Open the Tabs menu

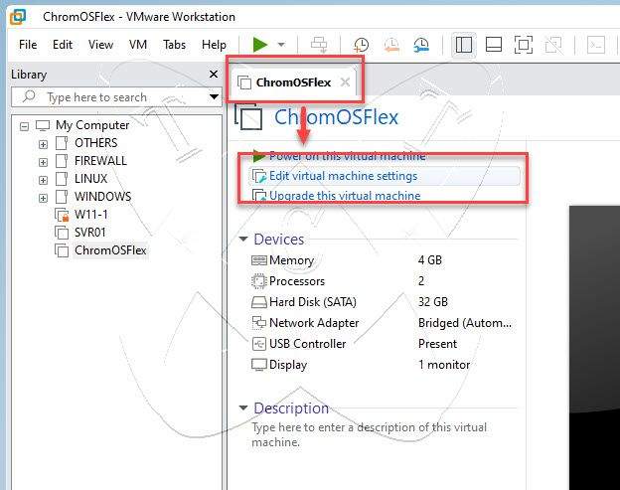(x=175, y=45)
